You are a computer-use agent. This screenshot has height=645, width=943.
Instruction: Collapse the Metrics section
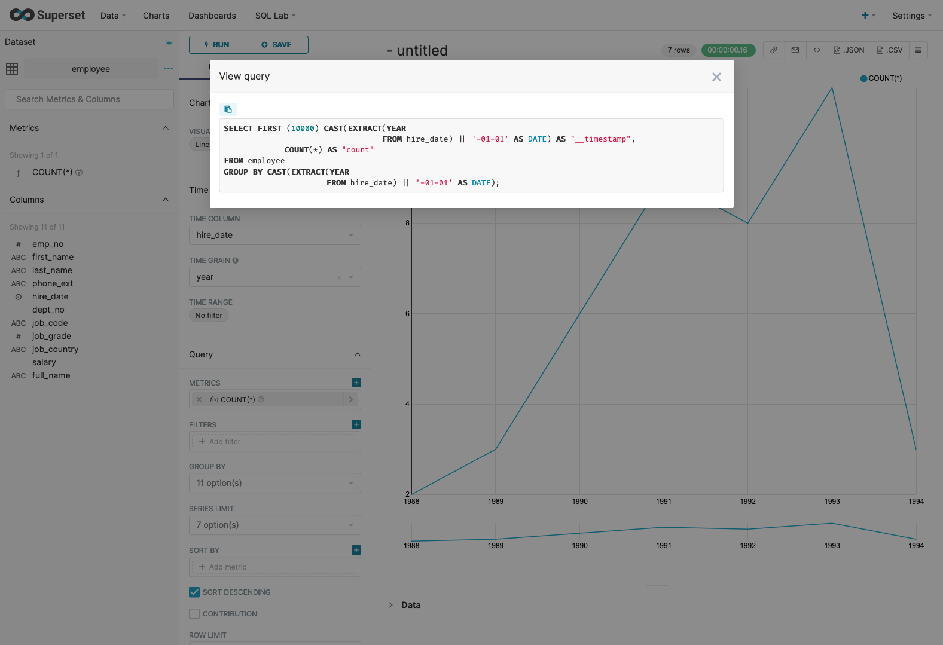[166, 128]
